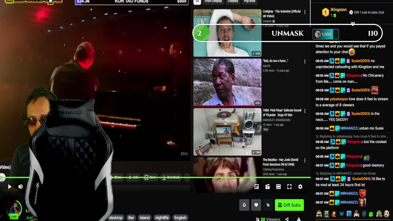Open options menu for Red do me a favor

coord(305,61)
